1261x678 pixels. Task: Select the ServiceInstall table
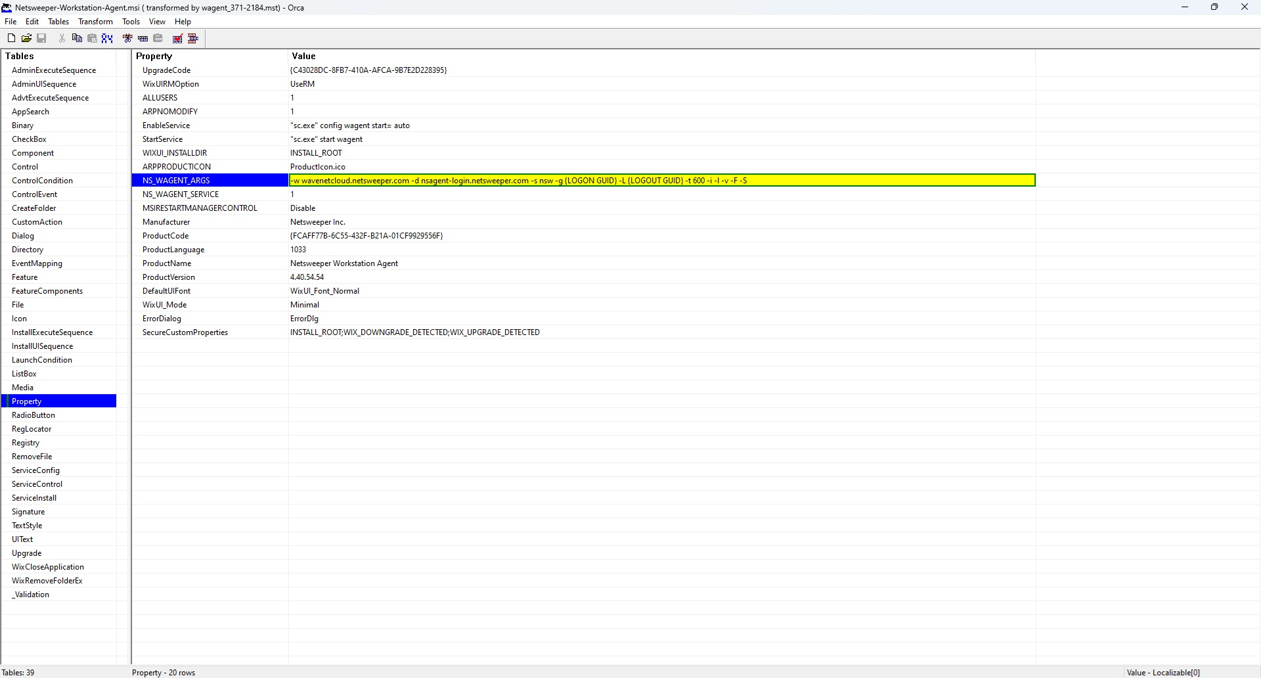34,498
